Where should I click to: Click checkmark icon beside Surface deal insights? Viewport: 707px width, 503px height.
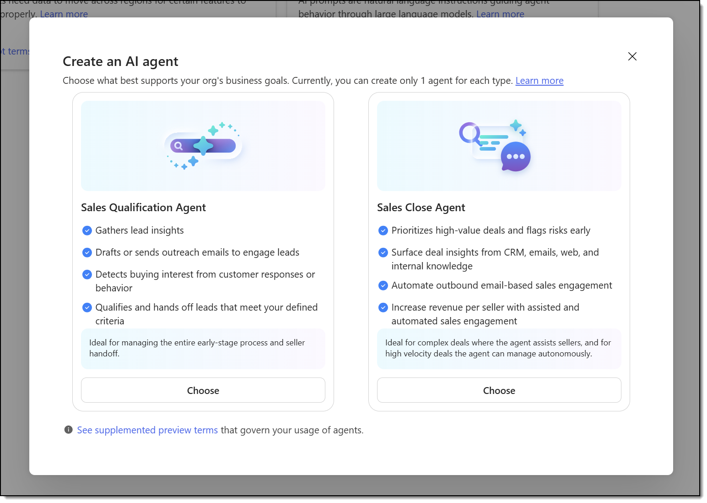click(383, 252)
